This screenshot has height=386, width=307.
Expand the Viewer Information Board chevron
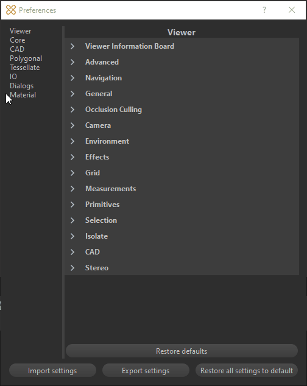pyautogui.click(x=72, y=46)
